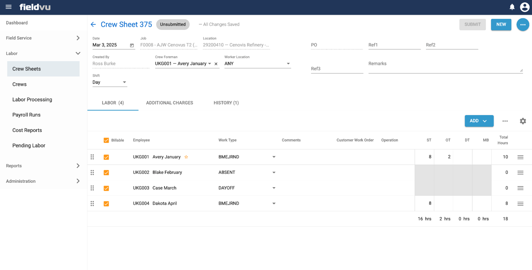Click the NEW button

[501, 24]
